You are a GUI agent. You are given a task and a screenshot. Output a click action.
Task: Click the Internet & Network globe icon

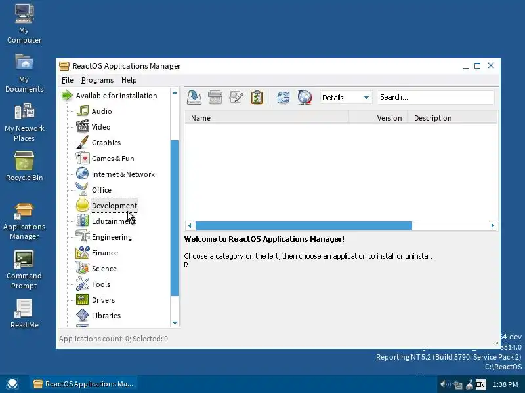tap(83, 174)
